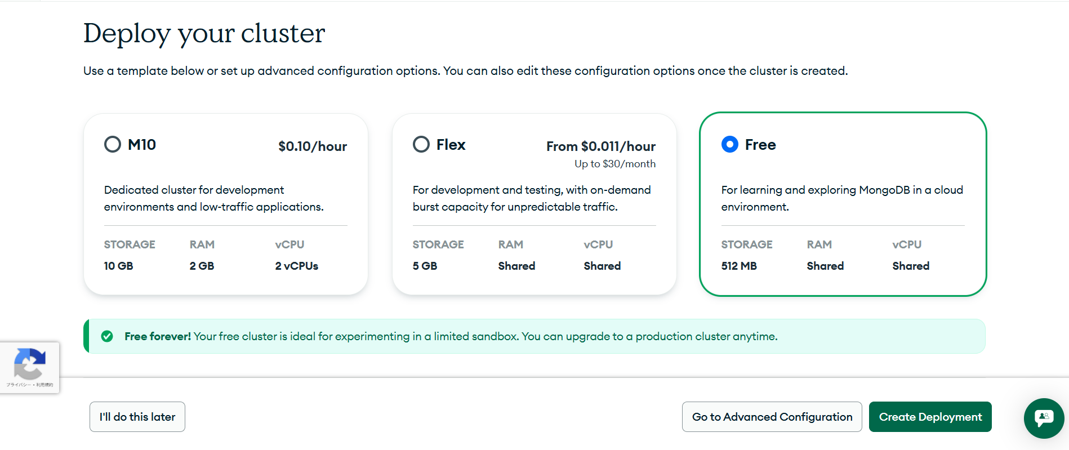Open the 利用規約 terms link under reCAPTCHA
This screenshot has width=1069, height=450.
click(x=45, y=385)
